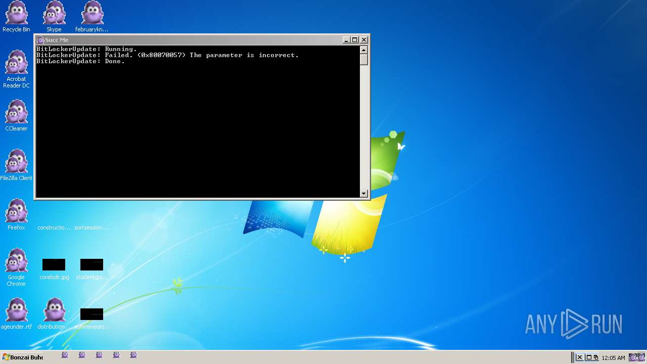Screen dimensions: 647x364
Task: Select the distribution... desktop file
Action: pyautogui.click(x=54, y=313)
